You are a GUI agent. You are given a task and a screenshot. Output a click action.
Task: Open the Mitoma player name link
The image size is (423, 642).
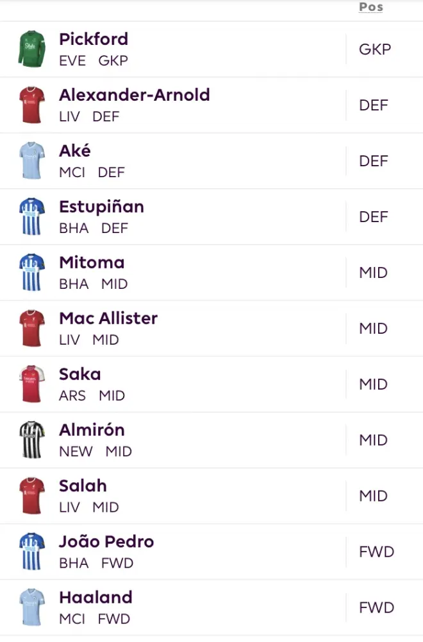click(92, 263)
